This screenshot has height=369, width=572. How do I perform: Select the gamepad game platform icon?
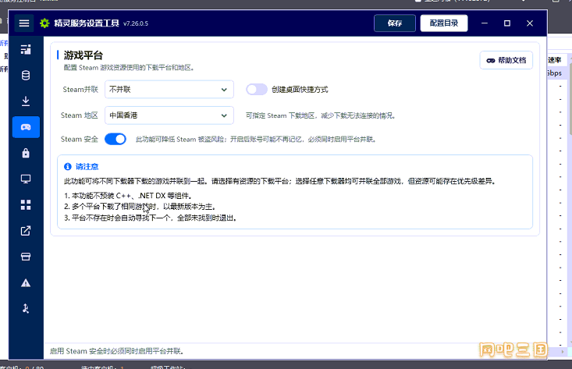point(26,127)
